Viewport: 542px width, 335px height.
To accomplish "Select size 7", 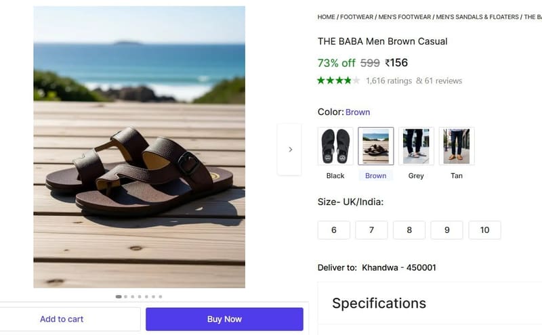I will pyautogui.click(x=371, y=230).
